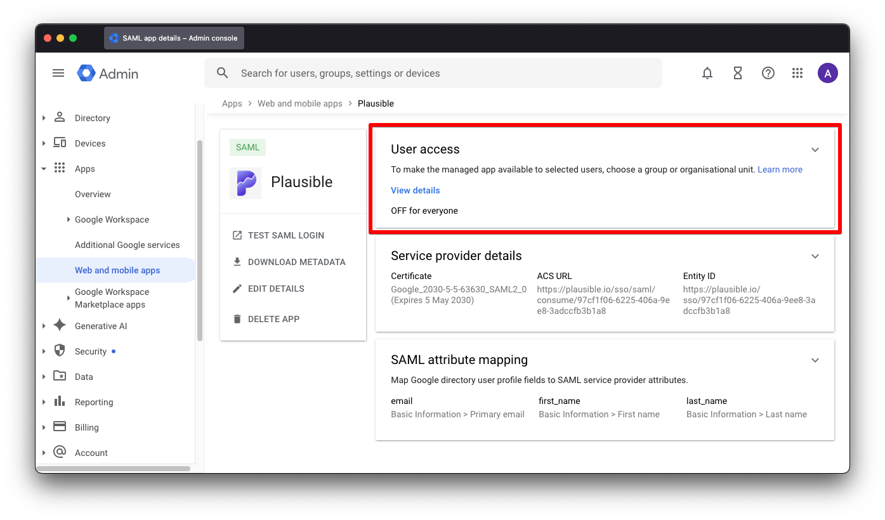The width and height of the screenshot is (885, 520).
Task: Click the purple account avatar
Action: tap(827, 74)
